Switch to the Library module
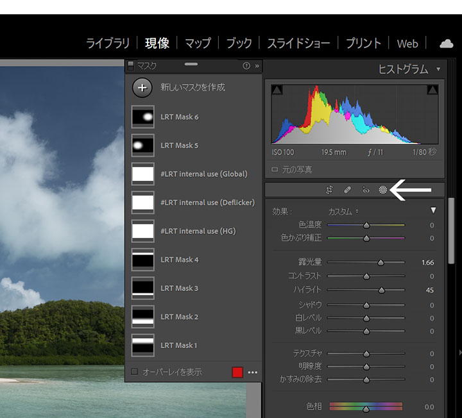The image size is (462, 418). [108, 43]
